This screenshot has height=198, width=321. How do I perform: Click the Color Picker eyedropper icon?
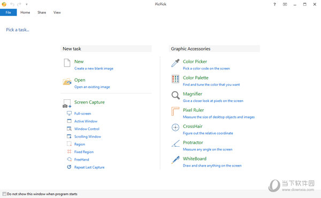pos(175,63)
